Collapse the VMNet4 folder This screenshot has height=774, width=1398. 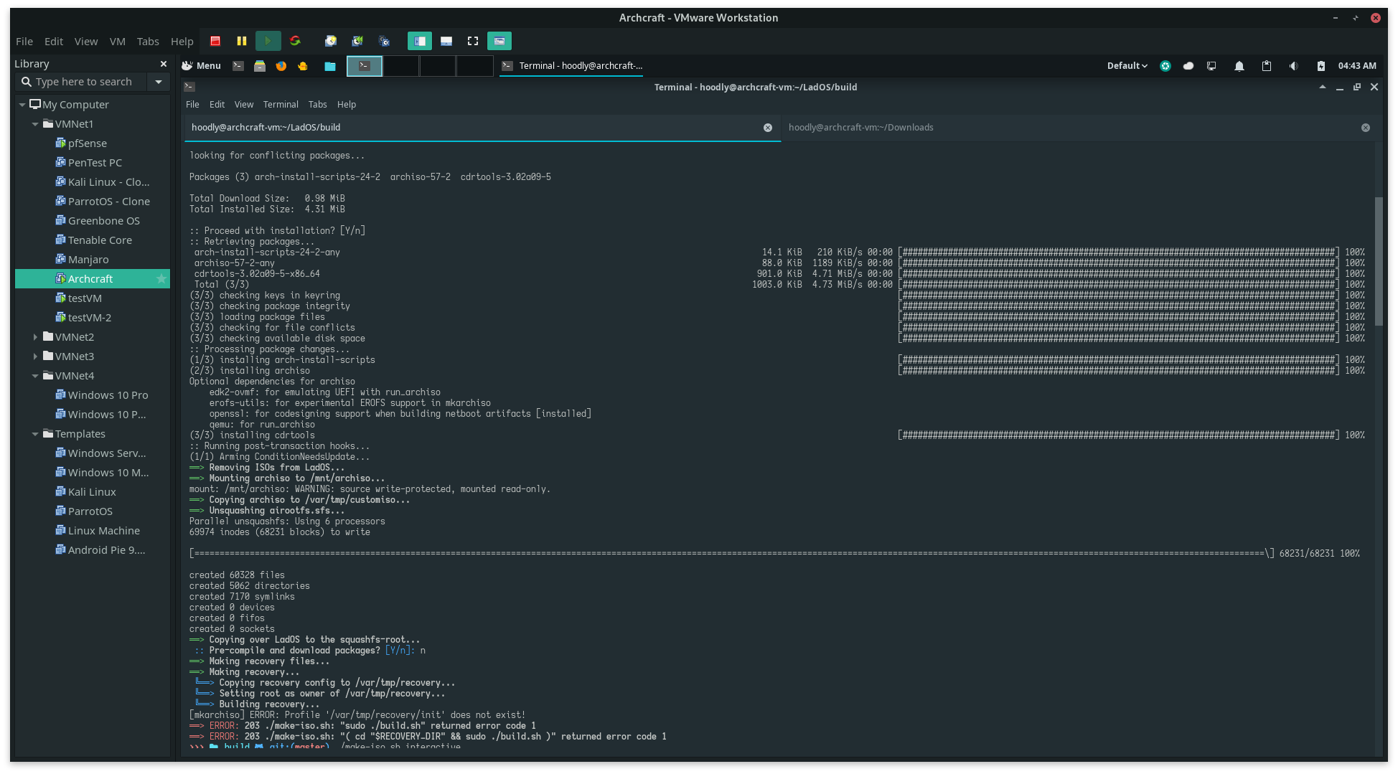tap(35, 376)
